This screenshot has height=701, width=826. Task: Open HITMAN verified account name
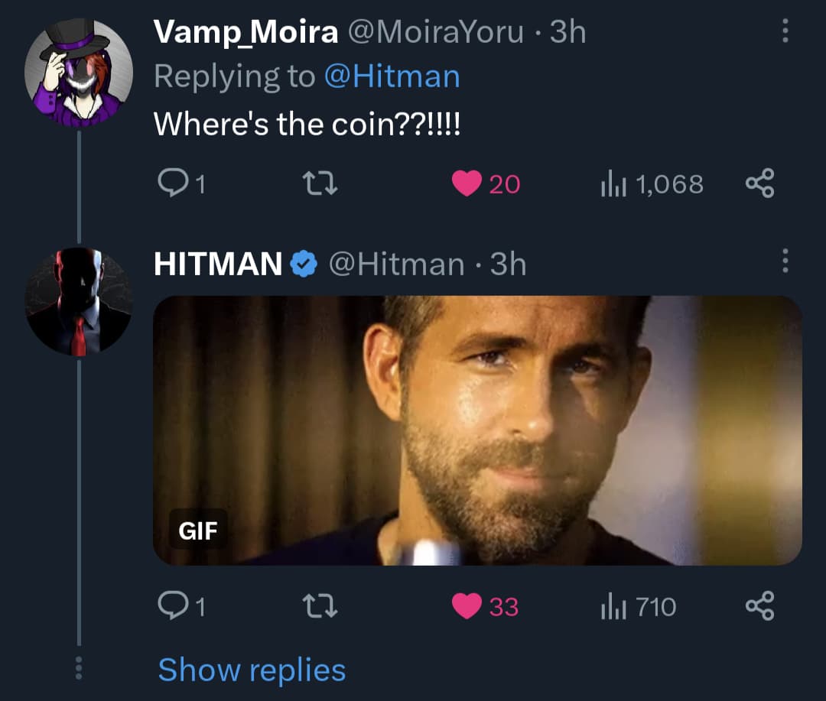point(219,264)
